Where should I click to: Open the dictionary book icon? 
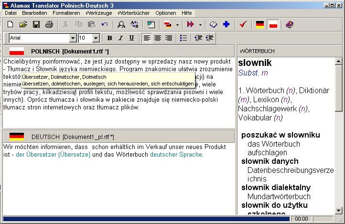click(x=213, y=24)
